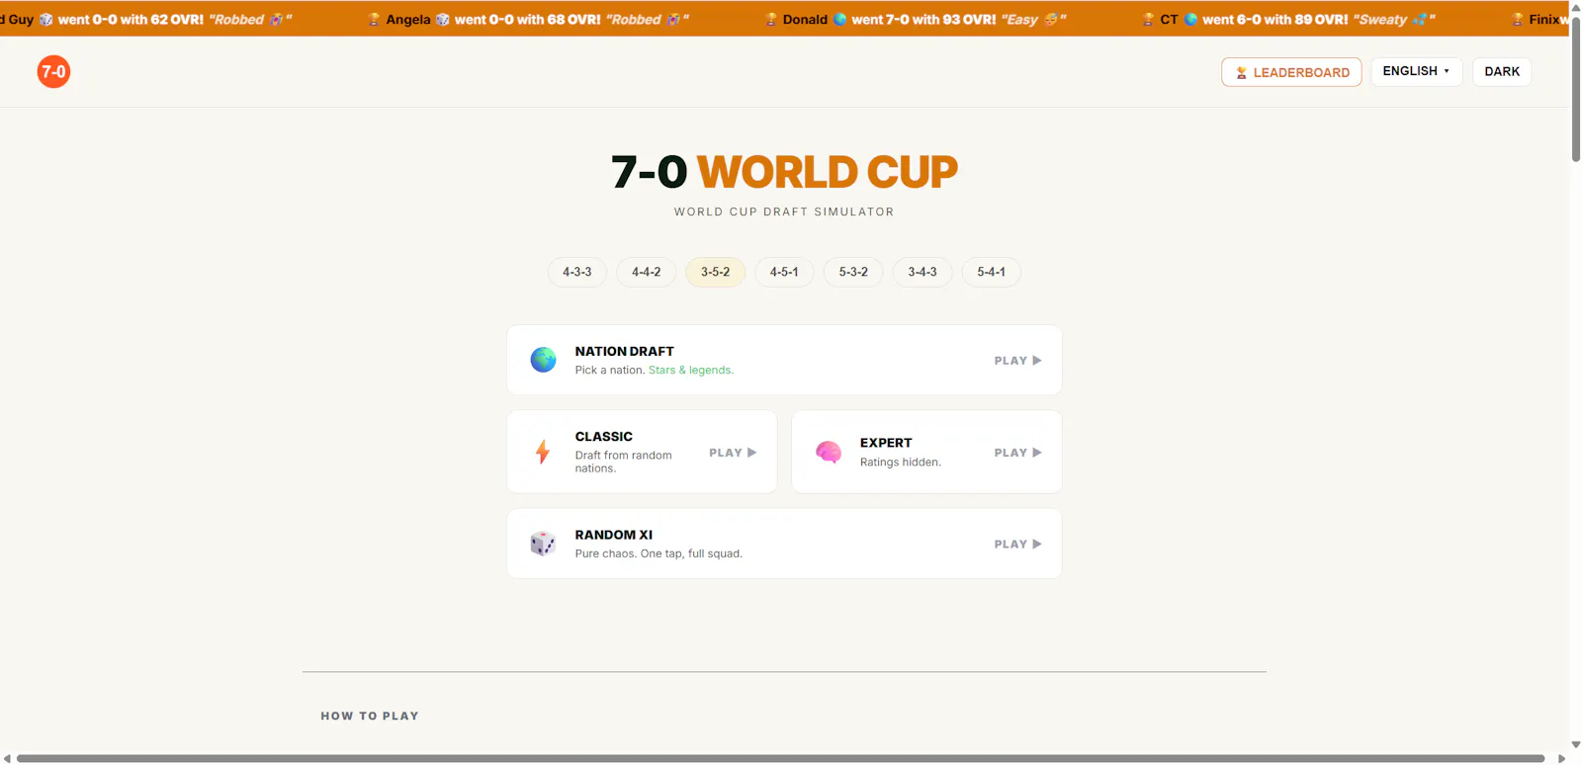
Task: Toggle DARK theme mode
Action: click(x=1502, y=71)
